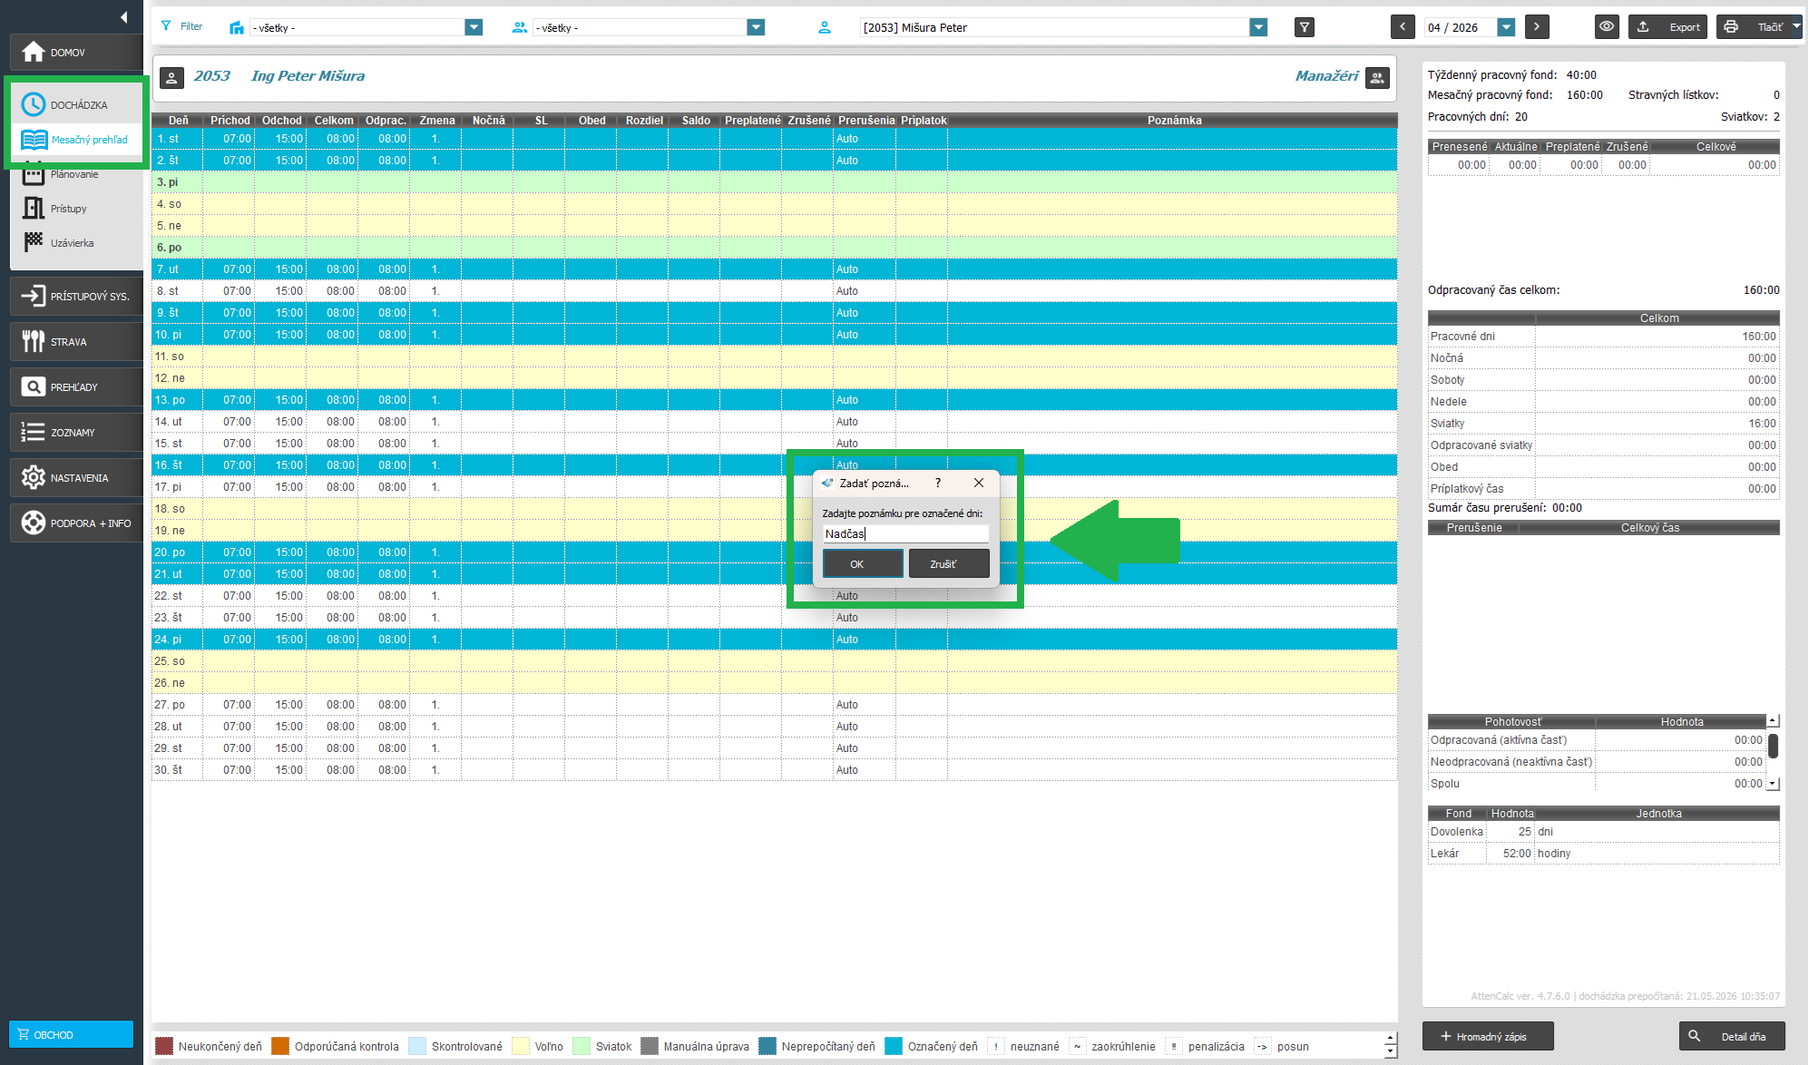
Task: Click the posun arrow legend icon
Action: pyautogui.click(x=1263, y=1046)
